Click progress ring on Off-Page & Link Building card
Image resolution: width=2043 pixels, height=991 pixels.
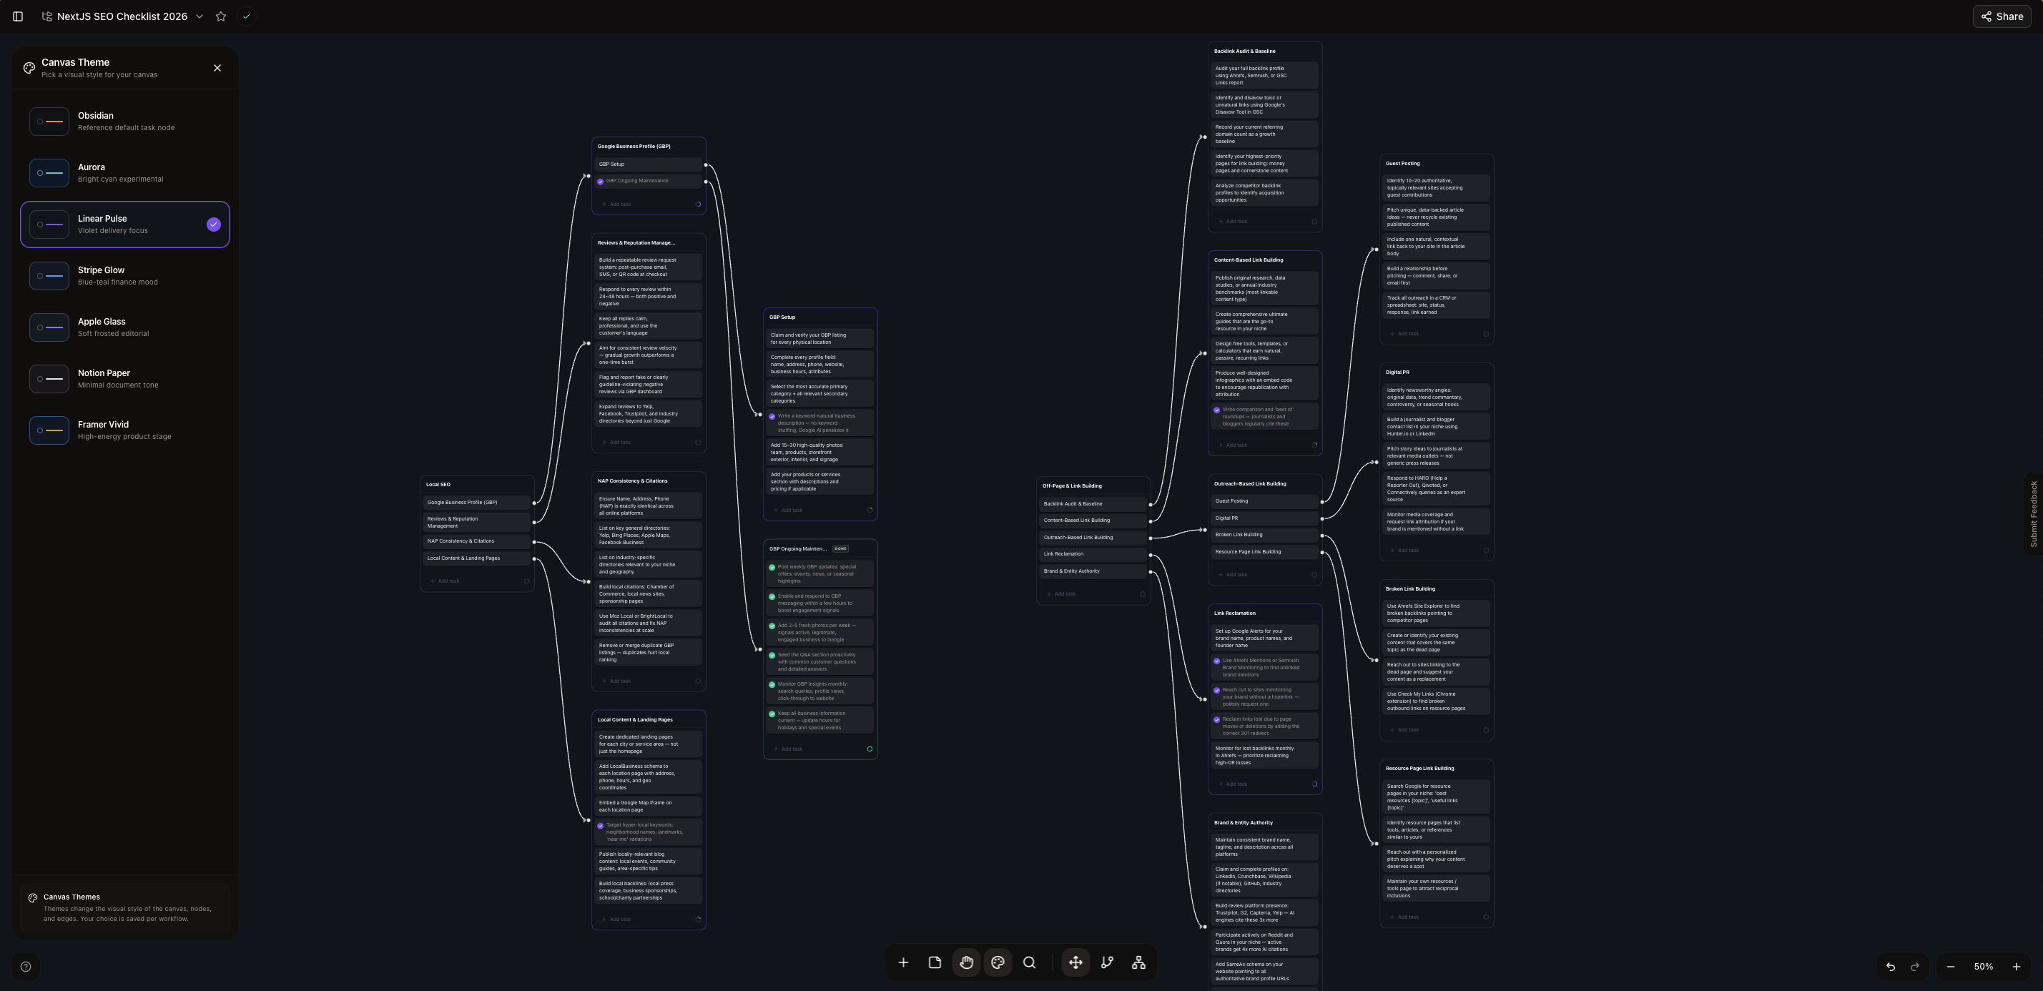[x=1143, y=593]
